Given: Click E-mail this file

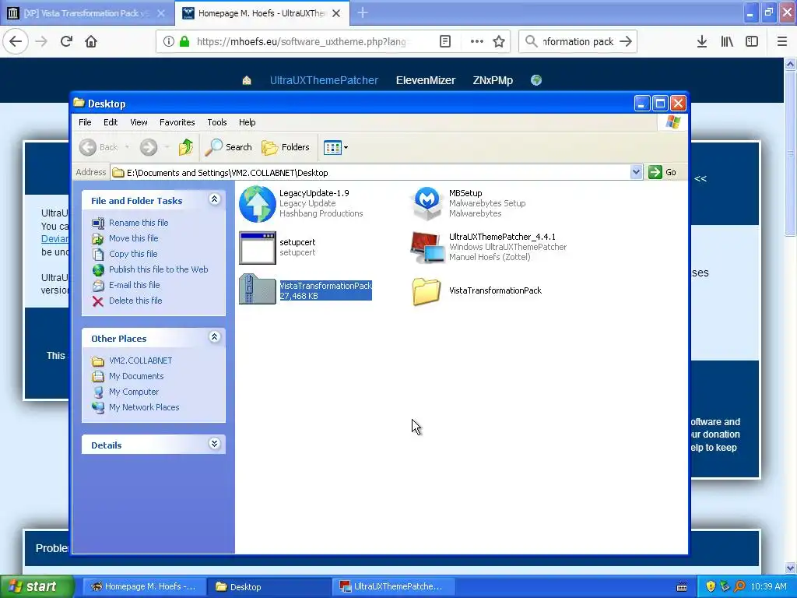Looking at the screenshot, I should [134, 285].
